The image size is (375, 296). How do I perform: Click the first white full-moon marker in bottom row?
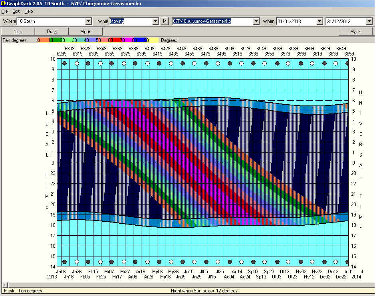(x=77, y=262)
